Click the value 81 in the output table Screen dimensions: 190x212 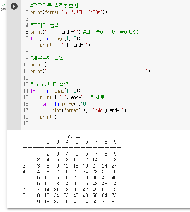(114, 202)
